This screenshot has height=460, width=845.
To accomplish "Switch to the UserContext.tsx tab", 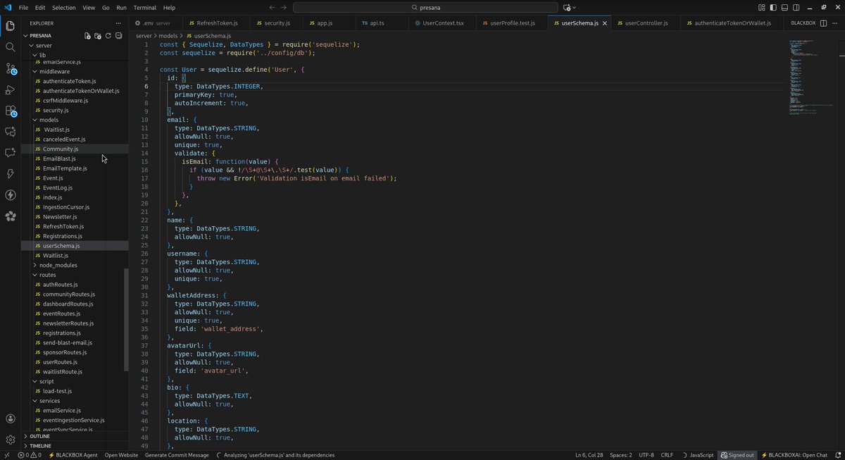I will (443, 23).
